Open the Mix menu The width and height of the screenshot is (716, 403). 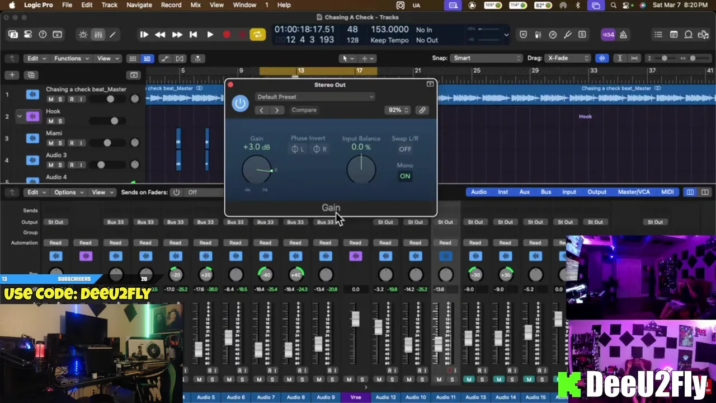pos(195,5)
